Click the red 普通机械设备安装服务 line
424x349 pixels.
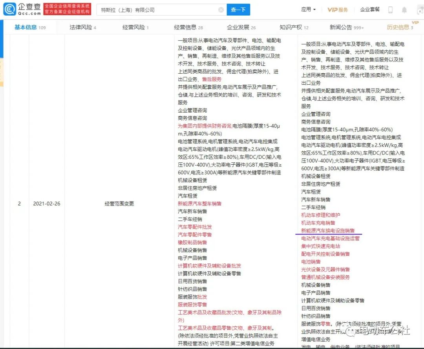coord(325,277)
